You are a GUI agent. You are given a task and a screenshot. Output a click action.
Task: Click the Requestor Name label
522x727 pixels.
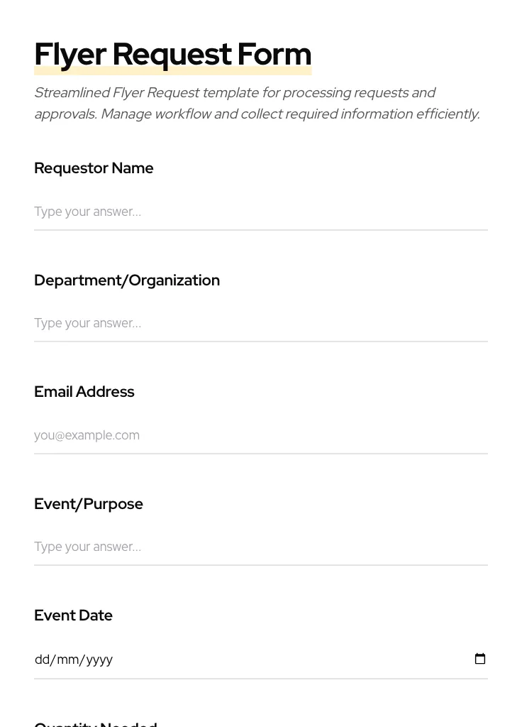coord(94,168)
